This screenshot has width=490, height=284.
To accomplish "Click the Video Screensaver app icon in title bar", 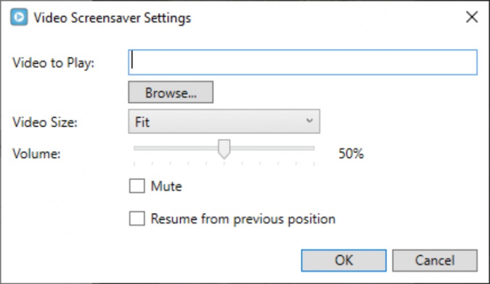I will (x=19, y=17).
